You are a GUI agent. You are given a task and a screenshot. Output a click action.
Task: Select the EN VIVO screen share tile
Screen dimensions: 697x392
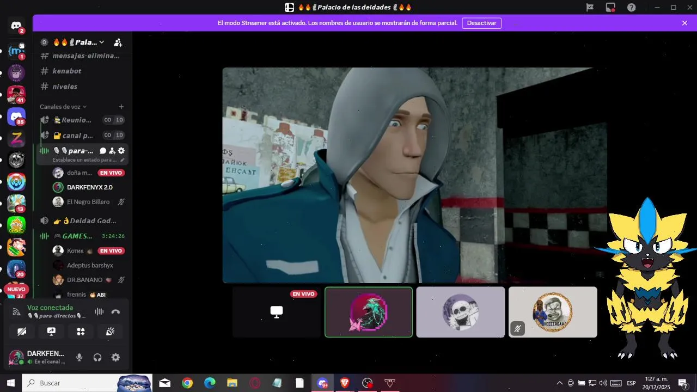(277, 312)
